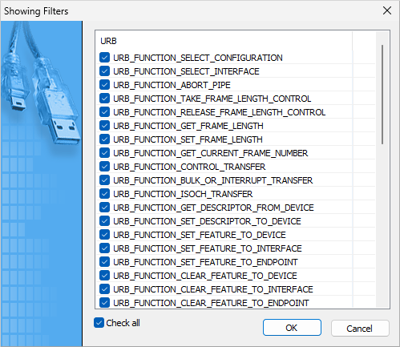Toggle URB_FUNCTION_TAKE_FRAME_LENGTH_CONTROL checkbox

104,99
